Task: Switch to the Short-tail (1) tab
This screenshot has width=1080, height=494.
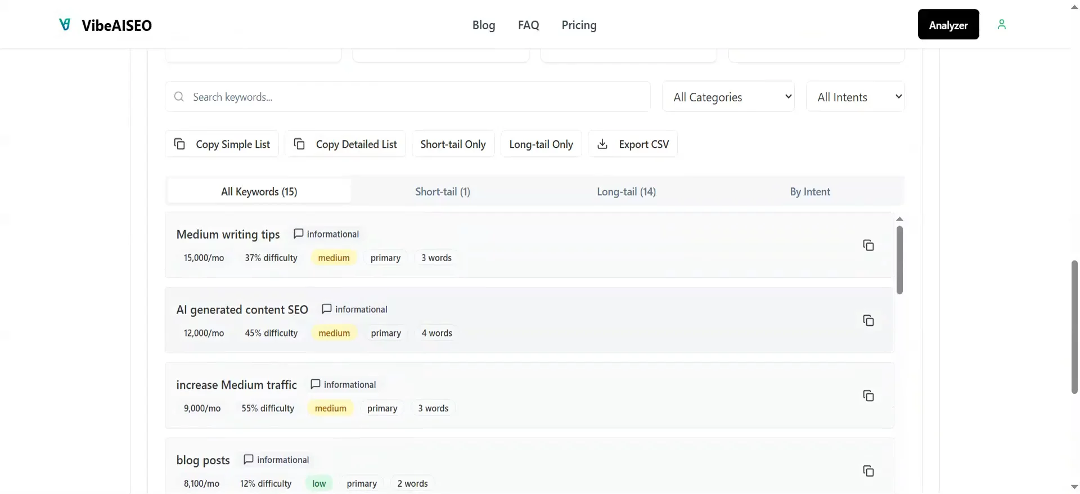Action: (x=443, y=191)
